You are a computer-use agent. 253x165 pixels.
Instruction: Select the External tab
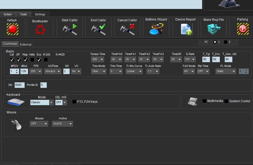(26, 45)
